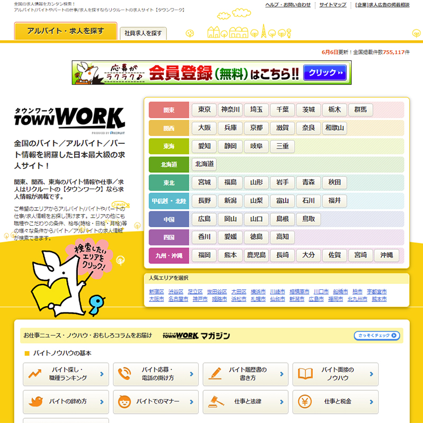Select the 東京 prefecture button
This screenshot has width=423, height=423.
click(204, 110)
